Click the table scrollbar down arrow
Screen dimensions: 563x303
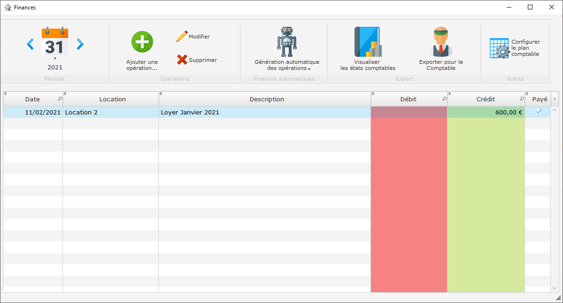point(555,288)
